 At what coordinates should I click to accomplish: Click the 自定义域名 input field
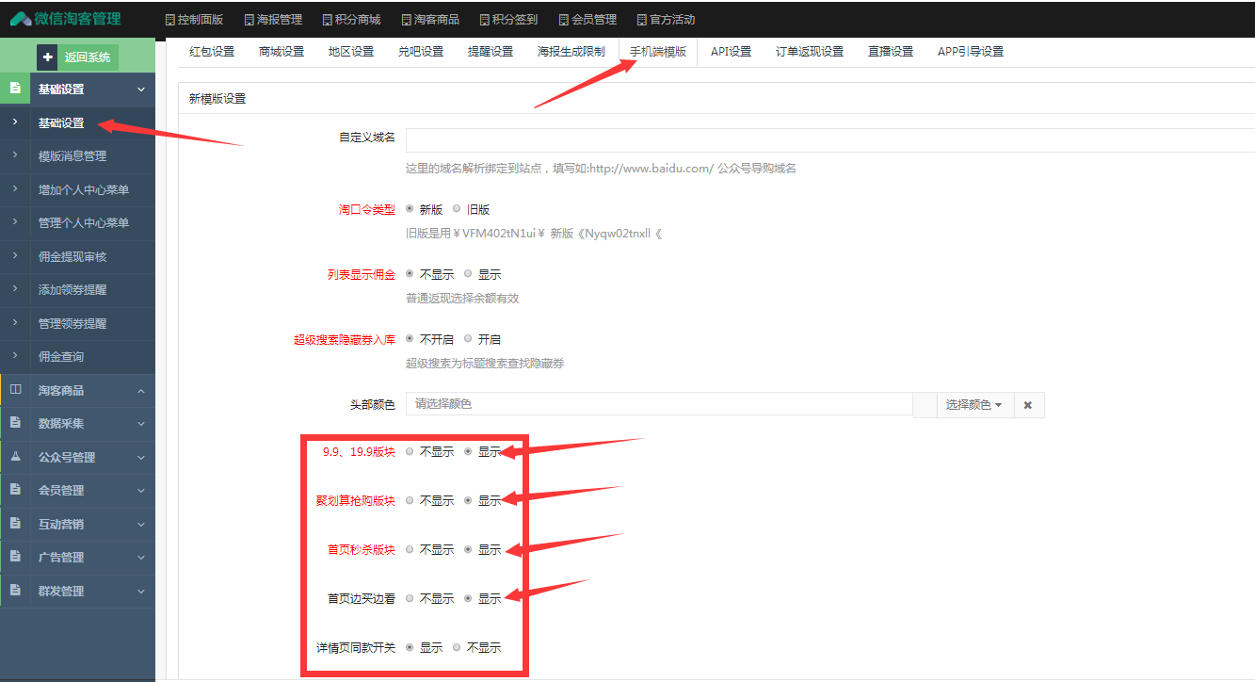click(829, 140)
